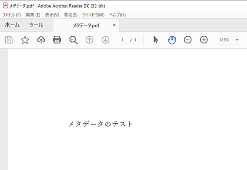Click the cloud upload icon
Screen dimensions: 247x170
pyautogui.click(x=41, y=40)
